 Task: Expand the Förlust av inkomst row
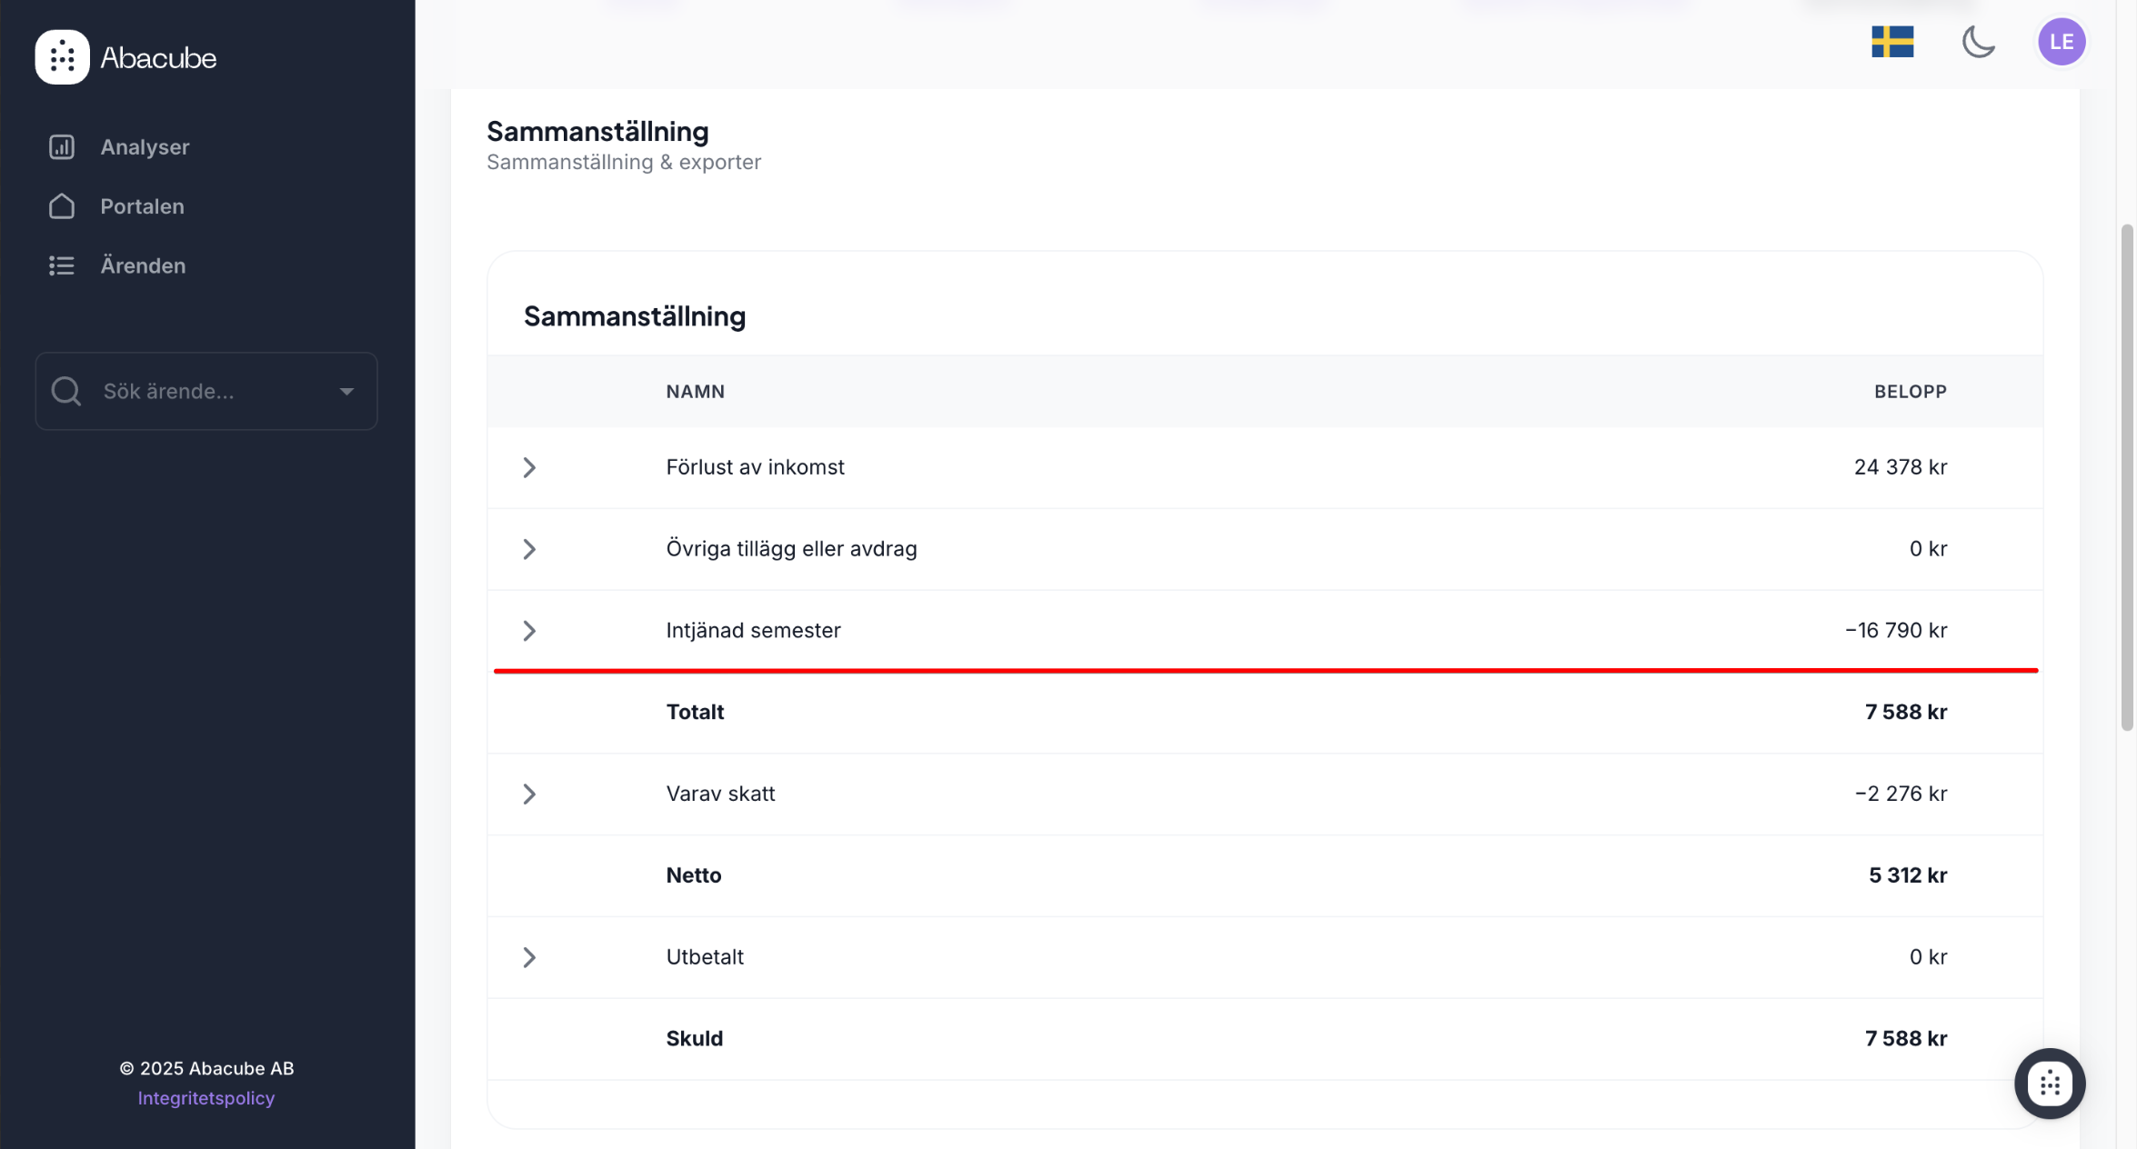(529, 467)
